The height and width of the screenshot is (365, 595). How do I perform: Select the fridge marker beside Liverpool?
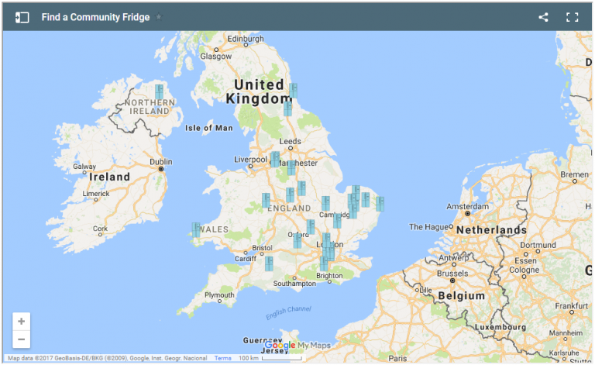tap(275, 159)
